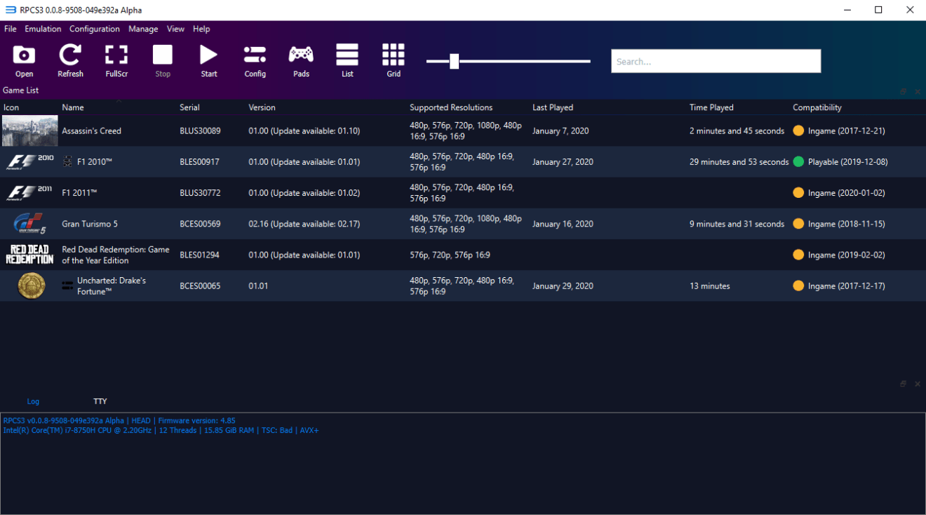Open the Config settings icon
The width and height of the screenshot is (926, 515).
255,61
